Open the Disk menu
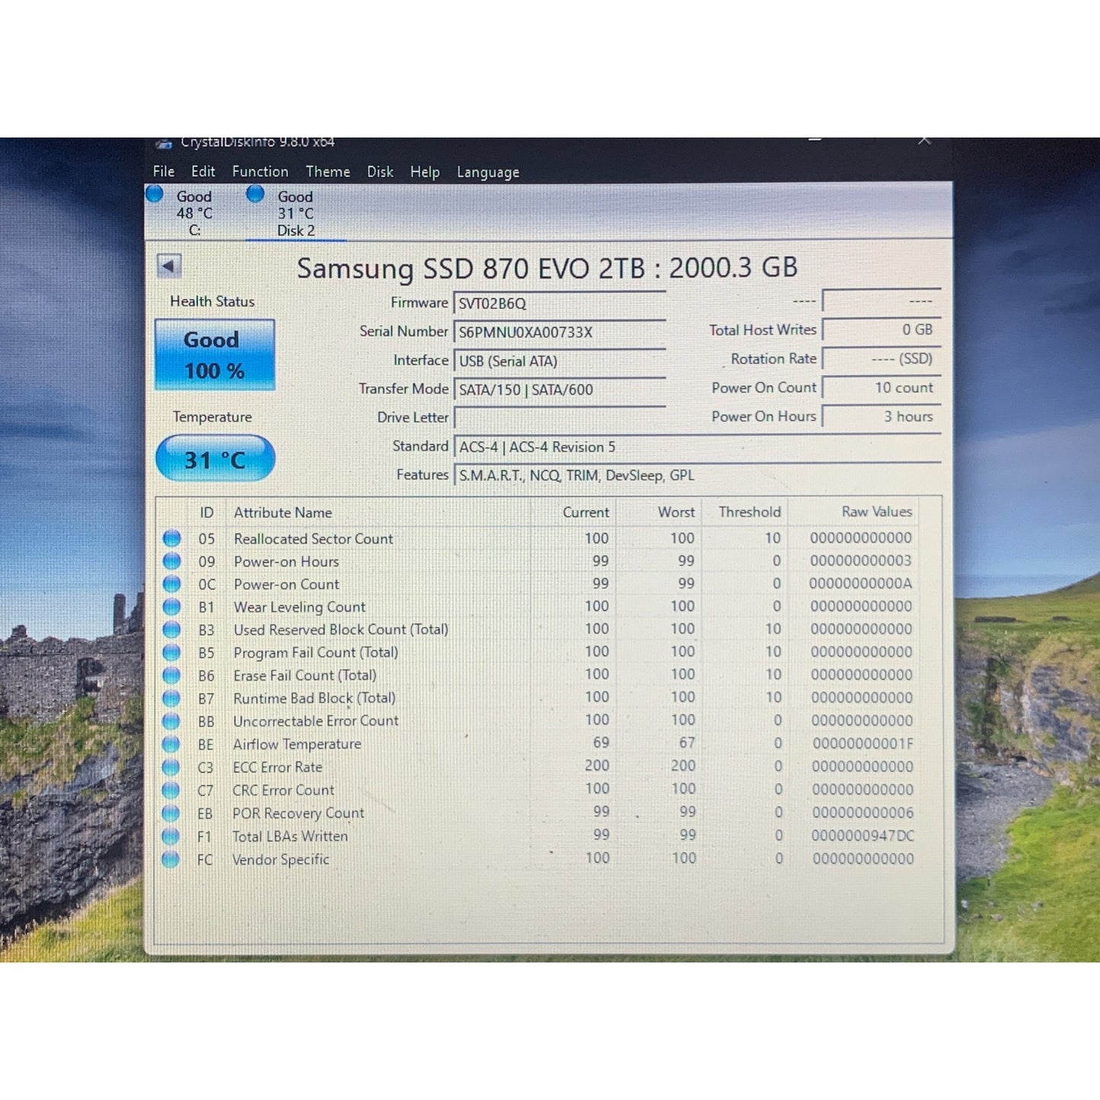Image resolution: width=1100 pixels, height=1100 pixels. point(380,171)
